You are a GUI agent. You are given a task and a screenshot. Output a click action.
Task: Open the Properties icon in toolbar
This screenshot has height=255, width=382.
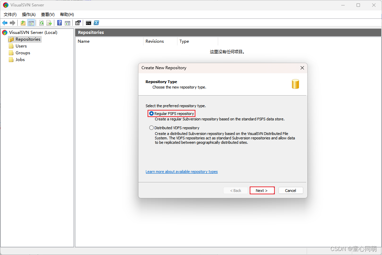click(x=78, y=23)
